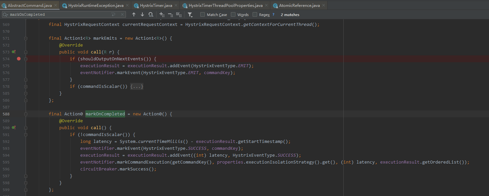Screen dimensions: 489x196
Task: Clear search field with X icon
Action: click(122, 14)
